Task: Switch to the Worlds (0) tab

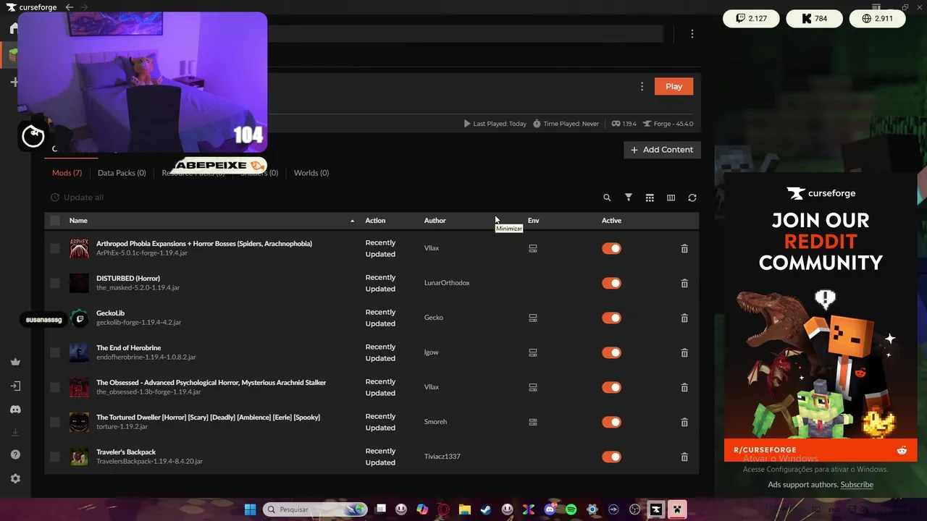Action: click(311, 173)
